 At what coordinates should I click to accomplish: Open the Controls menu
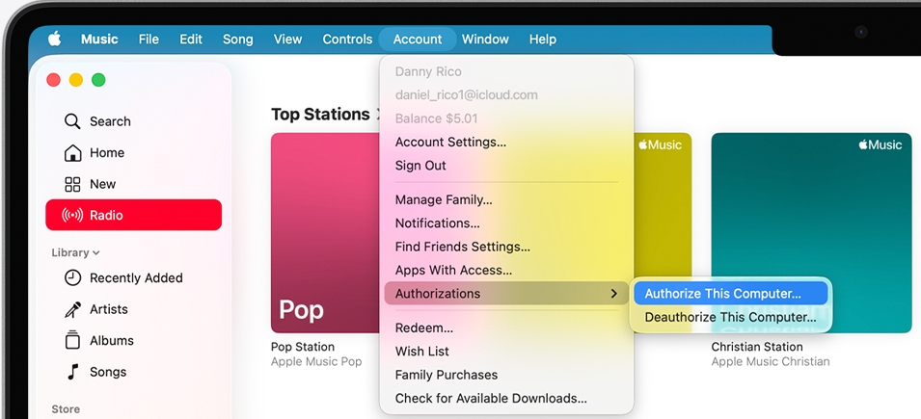click(x=347, y=39)
